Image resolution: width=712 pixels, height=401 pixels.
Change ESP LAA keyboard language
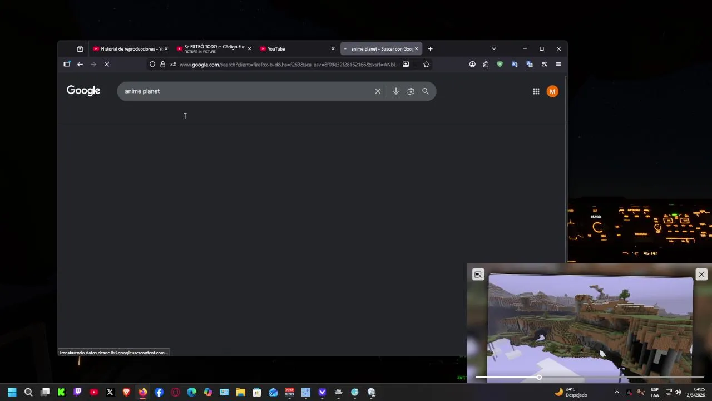(655, 392)
